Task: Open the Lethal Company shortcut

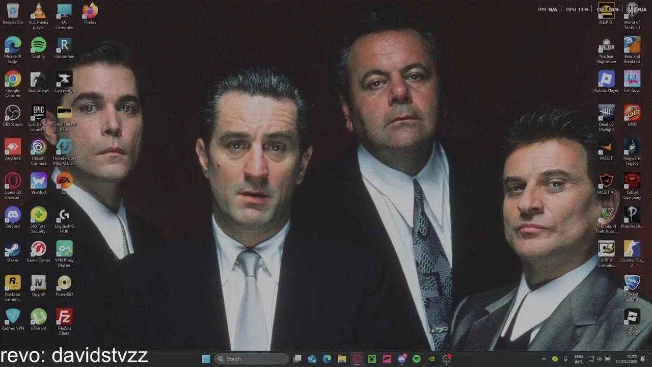Action: click(632, 187)
